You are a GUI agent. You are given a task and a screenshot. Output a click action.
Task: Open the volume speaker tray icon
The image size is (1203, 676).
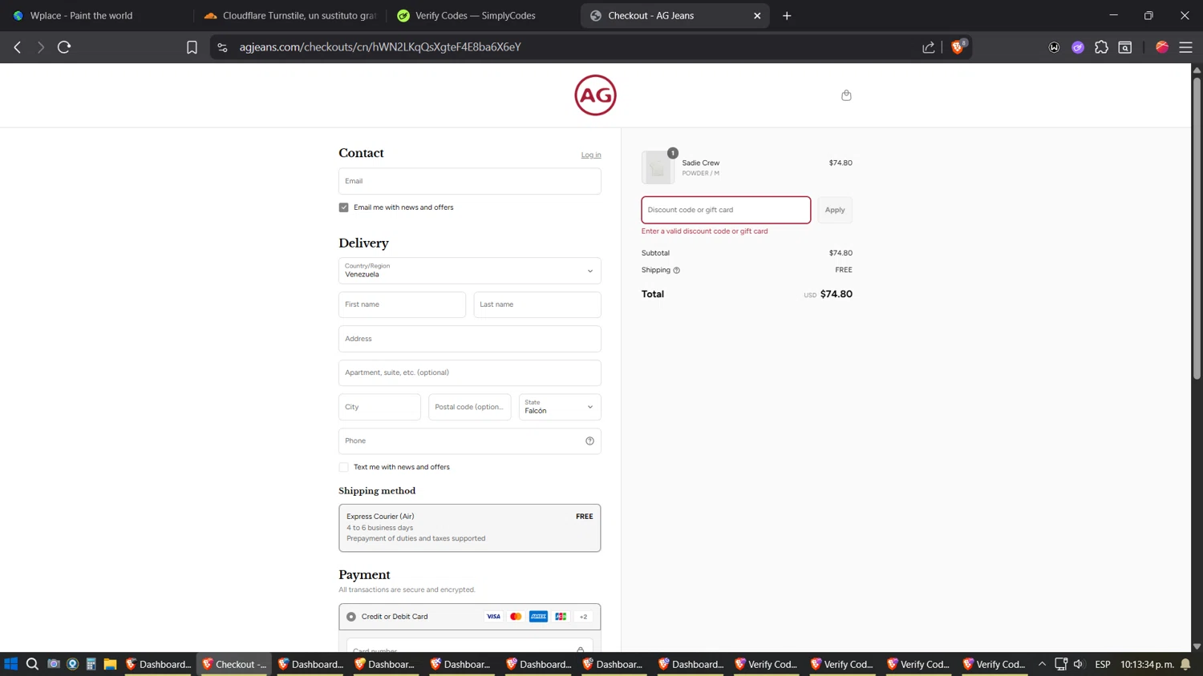1079,664
